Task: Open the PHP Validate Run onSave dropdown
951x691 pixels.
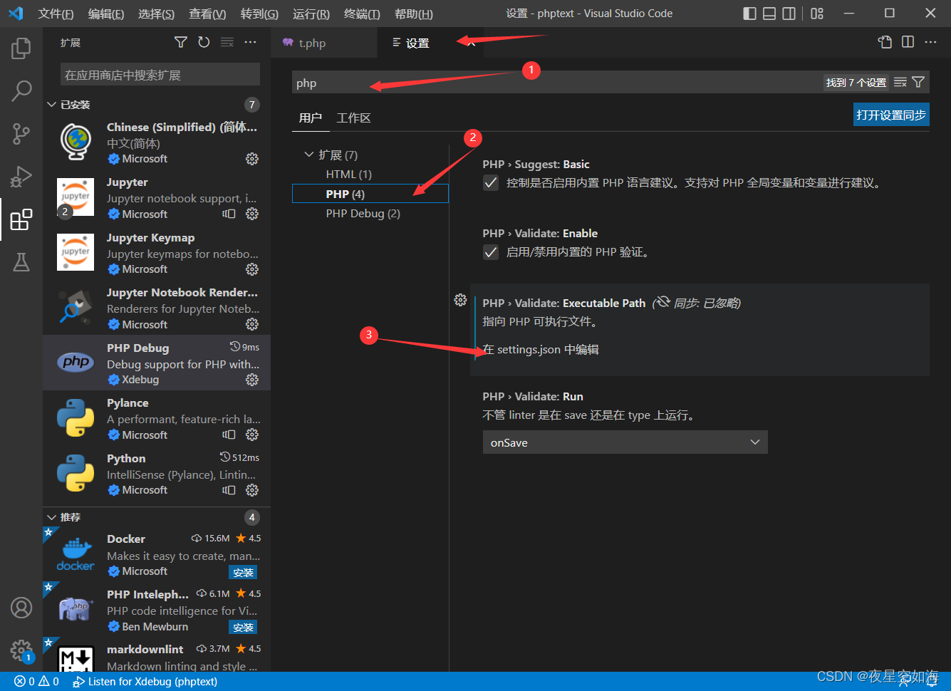Action: pos(625,442)
